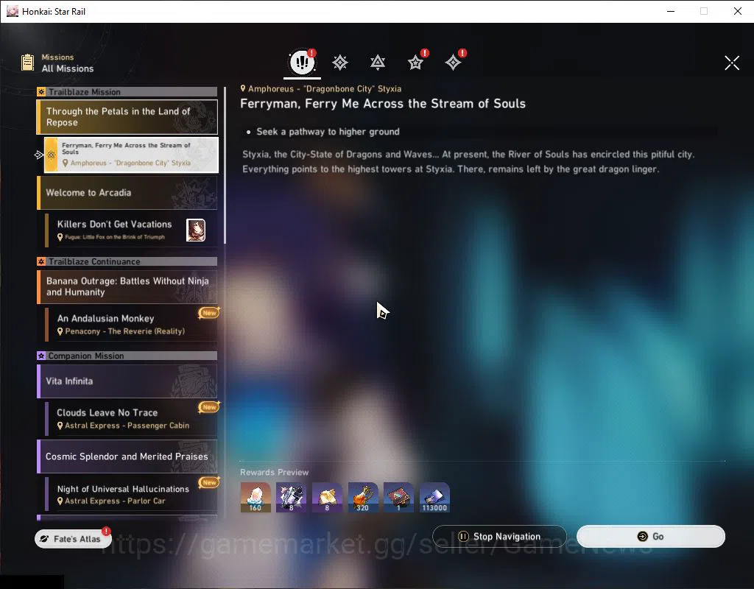Select Killers Don't Get Vacations mission

click(x=131, y=230)
